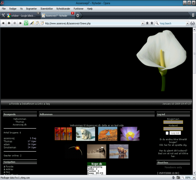
Task: Open the panels wrench icon
Action: (3, 15)
